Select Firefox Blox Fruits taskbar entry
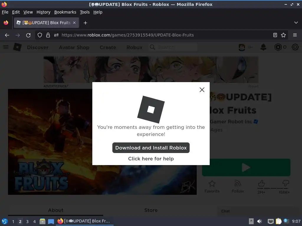This screenshot has width=302, height=226. pyautogui.click(x=84, y=221)
